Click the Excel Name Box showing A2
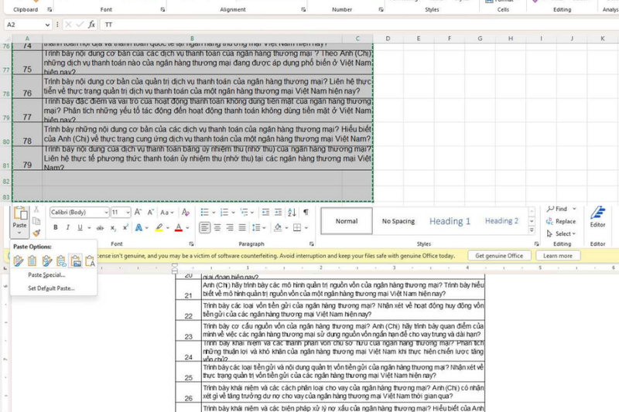Viewport: 619px width, 412px height. (28, 25)
